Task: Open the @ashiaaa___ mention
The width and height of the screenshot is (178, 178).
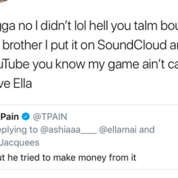Action: click(69, 129)
